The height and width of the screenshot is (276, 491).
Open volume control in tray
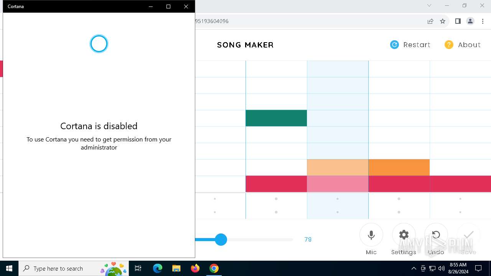click(442, 268)
